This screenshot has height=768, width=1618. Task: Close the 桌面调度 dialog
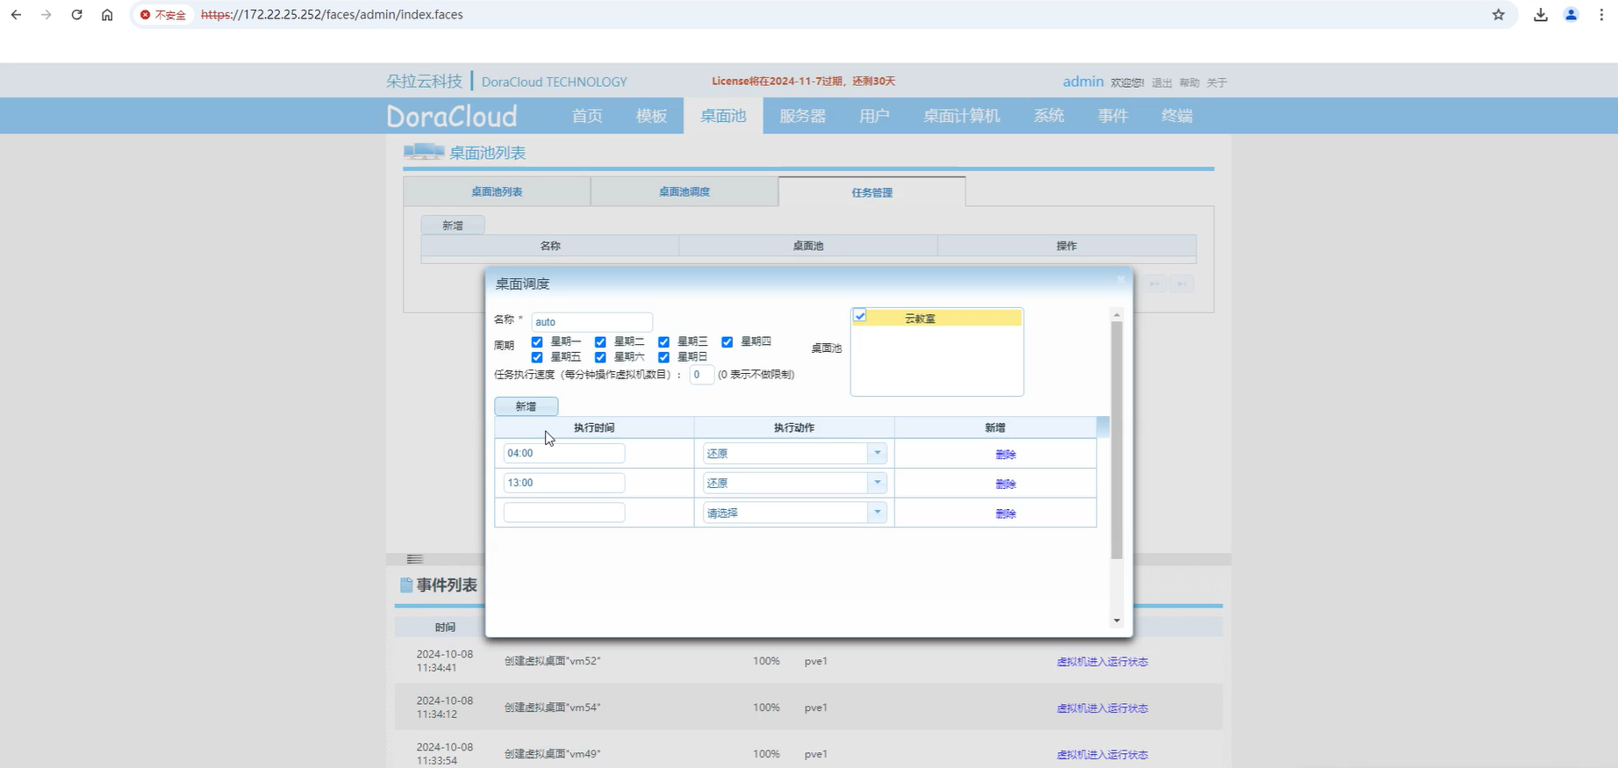point(1120,280)
